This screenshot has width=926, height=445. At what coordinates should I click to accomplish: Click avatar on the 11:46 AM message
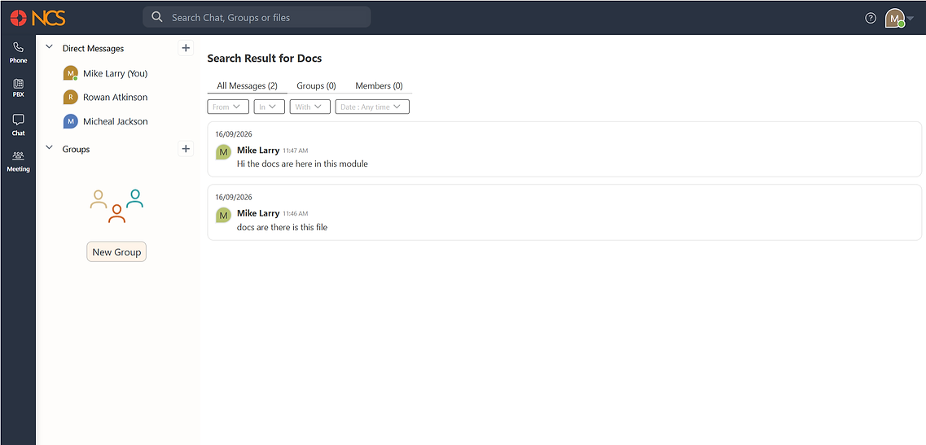tap(223, 216)
